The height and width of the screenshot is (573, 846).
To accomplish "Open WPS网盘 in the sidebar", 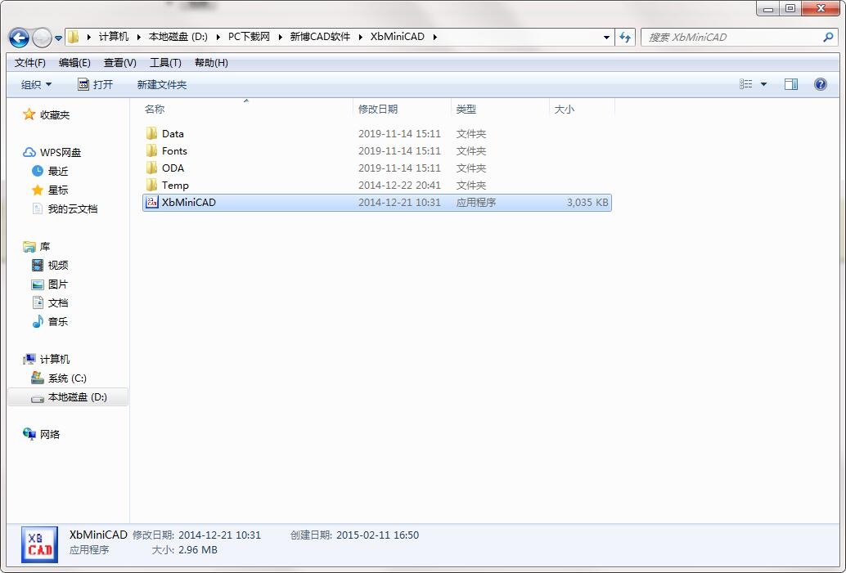I will point(61,153).
